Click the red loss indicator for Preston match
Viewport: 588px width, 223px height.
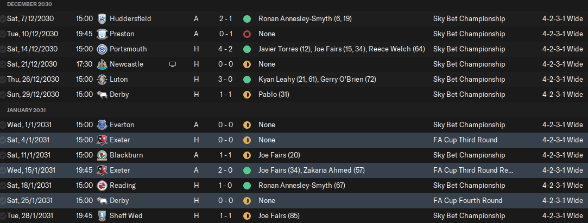point(246,34)
